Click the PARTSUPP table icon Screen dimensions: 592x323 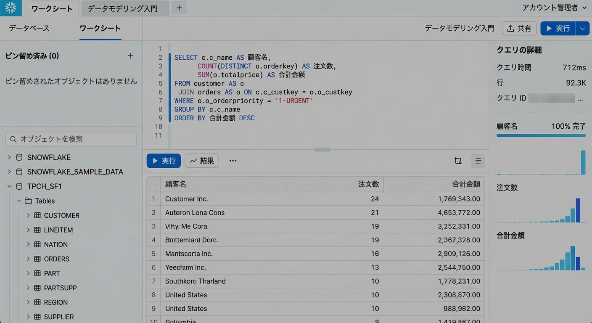(x=37, y=288)
